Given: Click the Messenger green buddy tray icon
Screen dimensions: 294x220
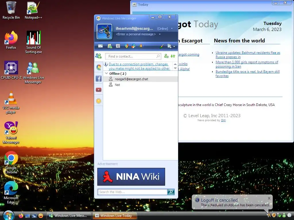Looking at the screenshot, I should click(284, 215).
